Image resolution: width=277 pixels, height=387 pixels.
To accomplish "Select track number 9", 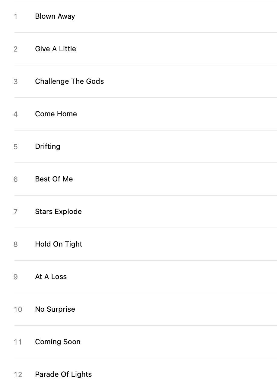I will [16, 277].
